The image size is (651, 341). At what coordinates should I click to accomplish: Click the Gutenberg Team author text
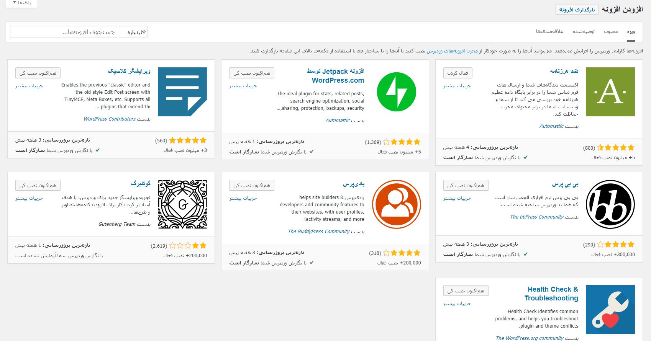(x=117, y=224)
